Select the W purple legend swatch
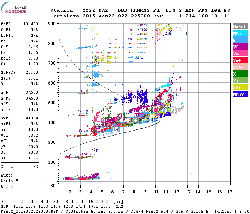The width and height of the screenshot is (250, 214). pyautogui.click(x=240, y=47)
